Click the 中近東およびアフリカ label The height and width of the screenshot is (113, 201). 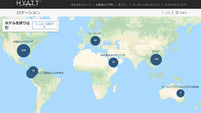(113, 55)
